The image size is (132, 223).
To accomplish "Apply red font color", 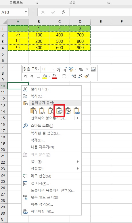I will pos(54,76).
